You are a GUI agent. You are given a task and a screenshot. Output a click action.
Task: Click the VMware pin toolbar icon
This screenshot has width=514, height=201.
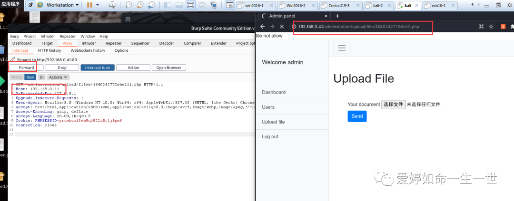coord(30,5)
